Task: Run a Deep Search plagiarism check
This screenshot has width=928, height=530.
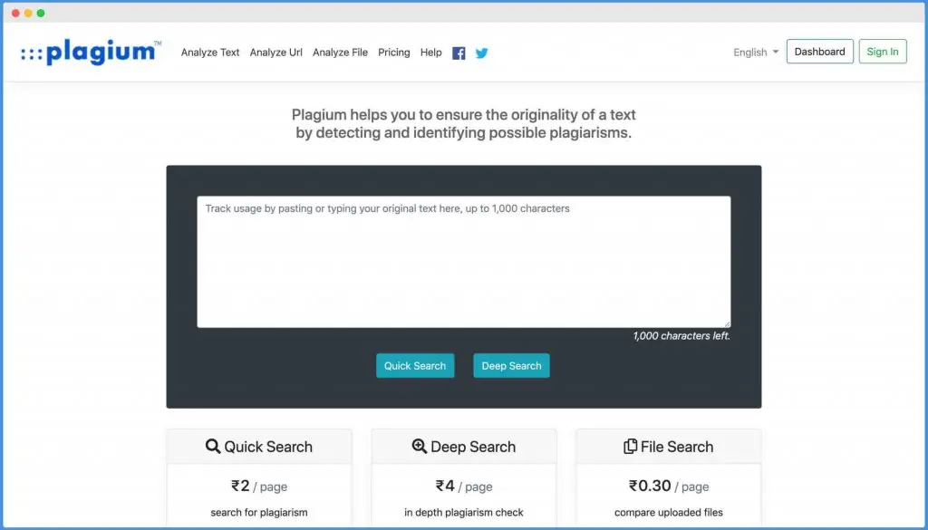Action: [x=511, y=365]
